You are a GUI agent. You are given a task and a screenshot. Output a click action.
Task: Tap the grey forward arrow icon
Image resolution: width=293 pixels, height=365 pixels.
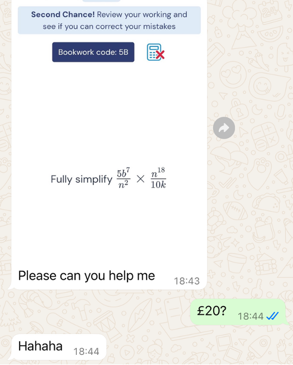(224, 128)
